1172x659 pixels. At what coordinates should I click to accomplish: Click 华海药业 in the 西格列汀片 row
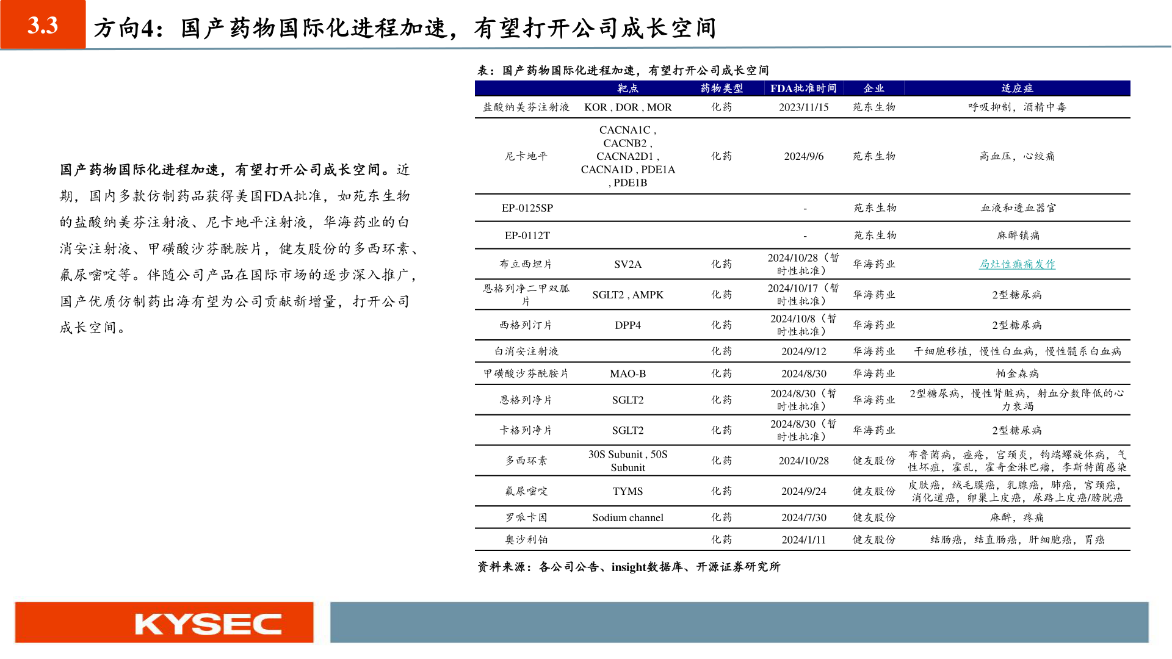[874, 325]
